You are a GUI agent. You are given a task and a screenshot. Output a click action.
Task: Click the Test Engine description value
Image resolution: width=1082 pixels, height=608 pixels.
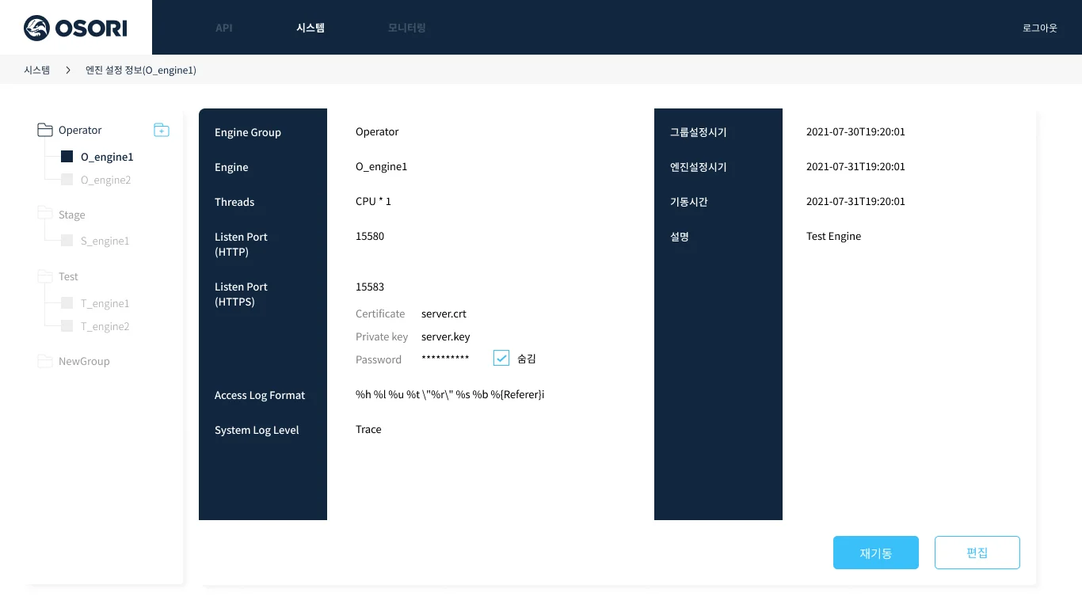click(x=833, y=236)
